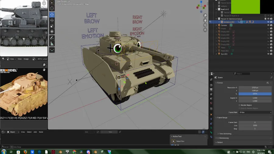This screenshot has height=154, width=274.
Task: Click the properties Search field
Action: point(242,74)
